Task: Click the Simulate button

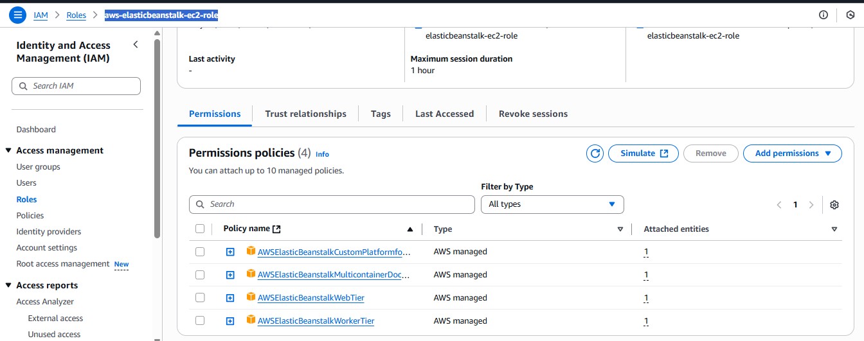Action: 643,153
